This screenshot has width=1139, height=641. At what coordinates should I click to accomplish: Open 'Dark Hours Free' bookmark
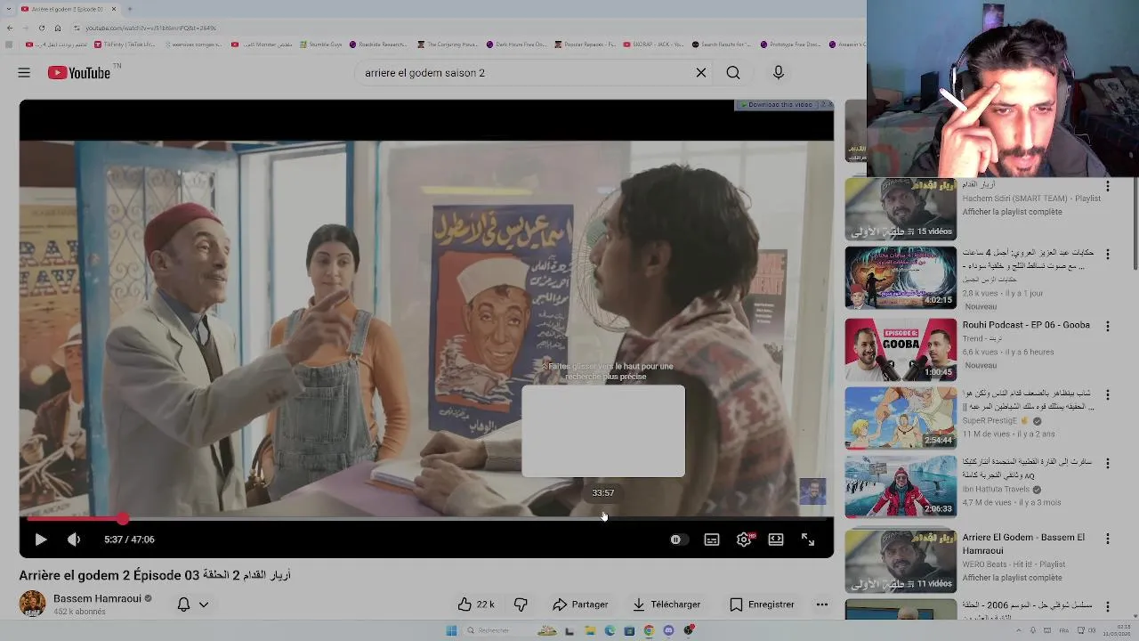point(517,45)
